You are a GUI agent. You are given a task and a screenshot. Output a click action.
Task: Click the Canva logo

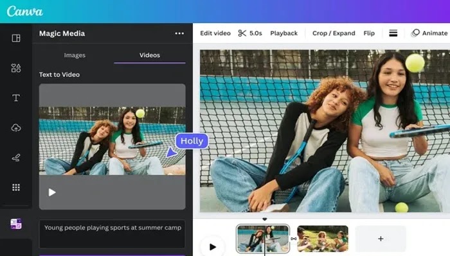point(25,12)
